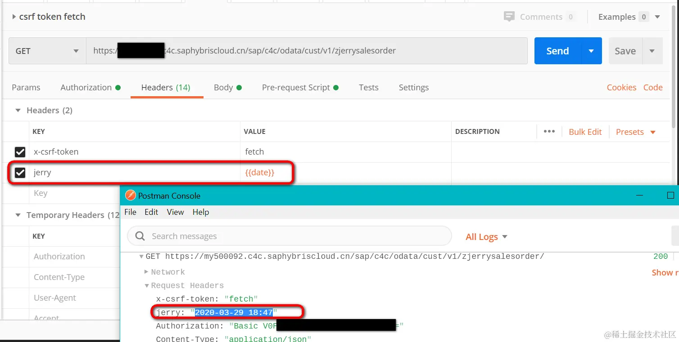679x342 pixels.
Task: Collapse the GET request log entry
Action: 141,257
